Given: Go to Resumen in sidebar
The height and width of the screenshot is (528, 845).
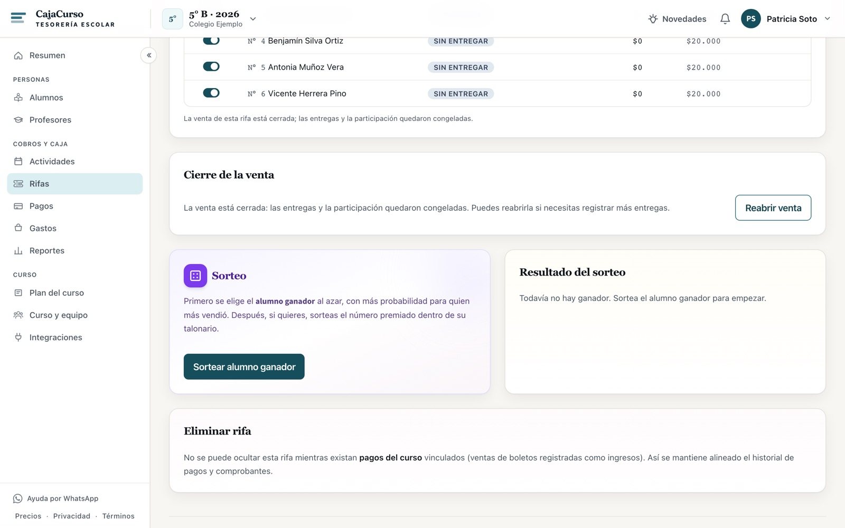Looking at the screenshot, I should point(75,55).
